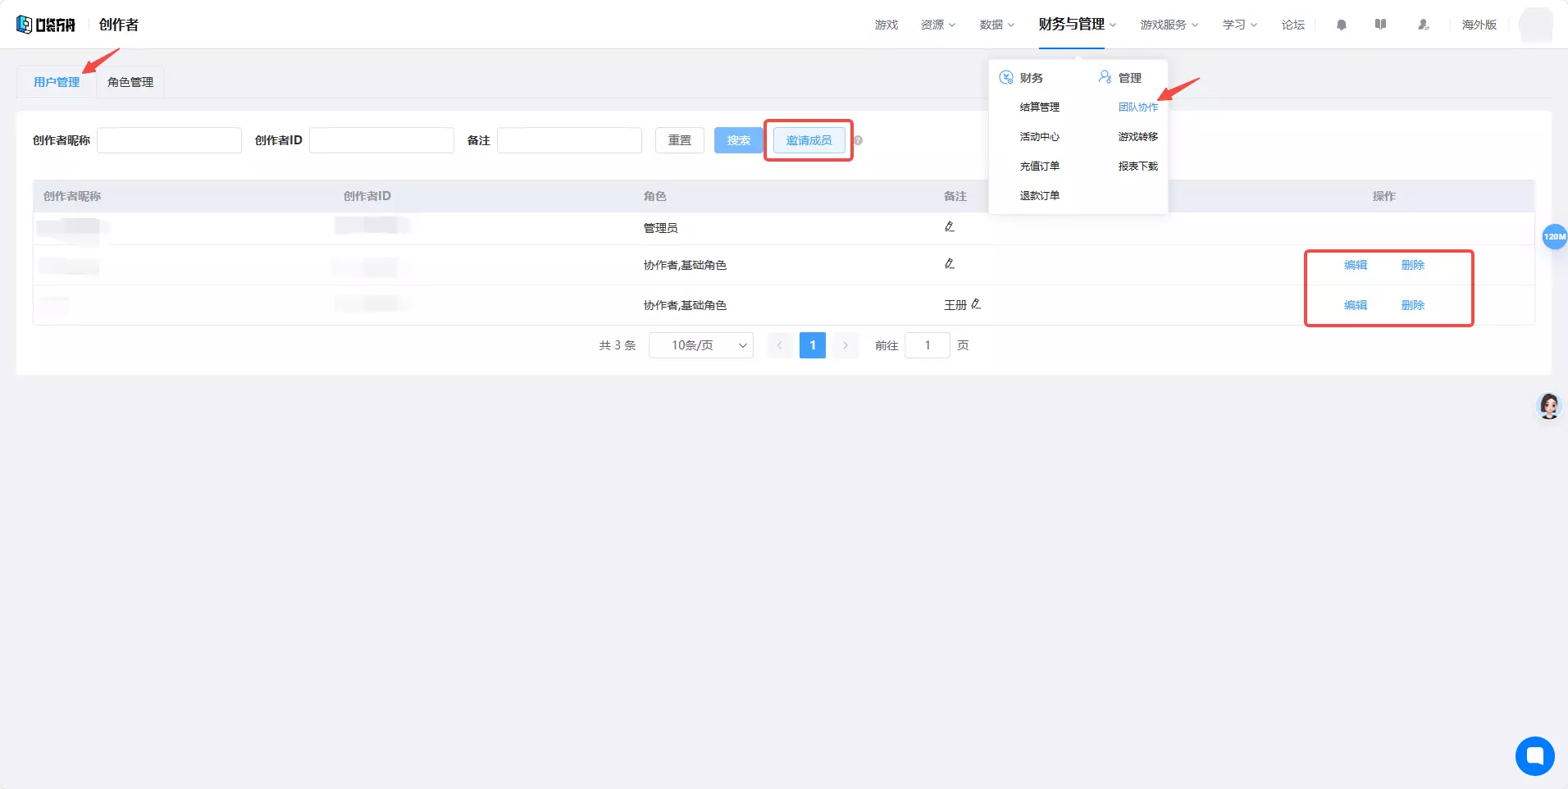Expand the 财务与管理 menu
The height and width of the screenshot is (789, 1568).
point(1077,25)
